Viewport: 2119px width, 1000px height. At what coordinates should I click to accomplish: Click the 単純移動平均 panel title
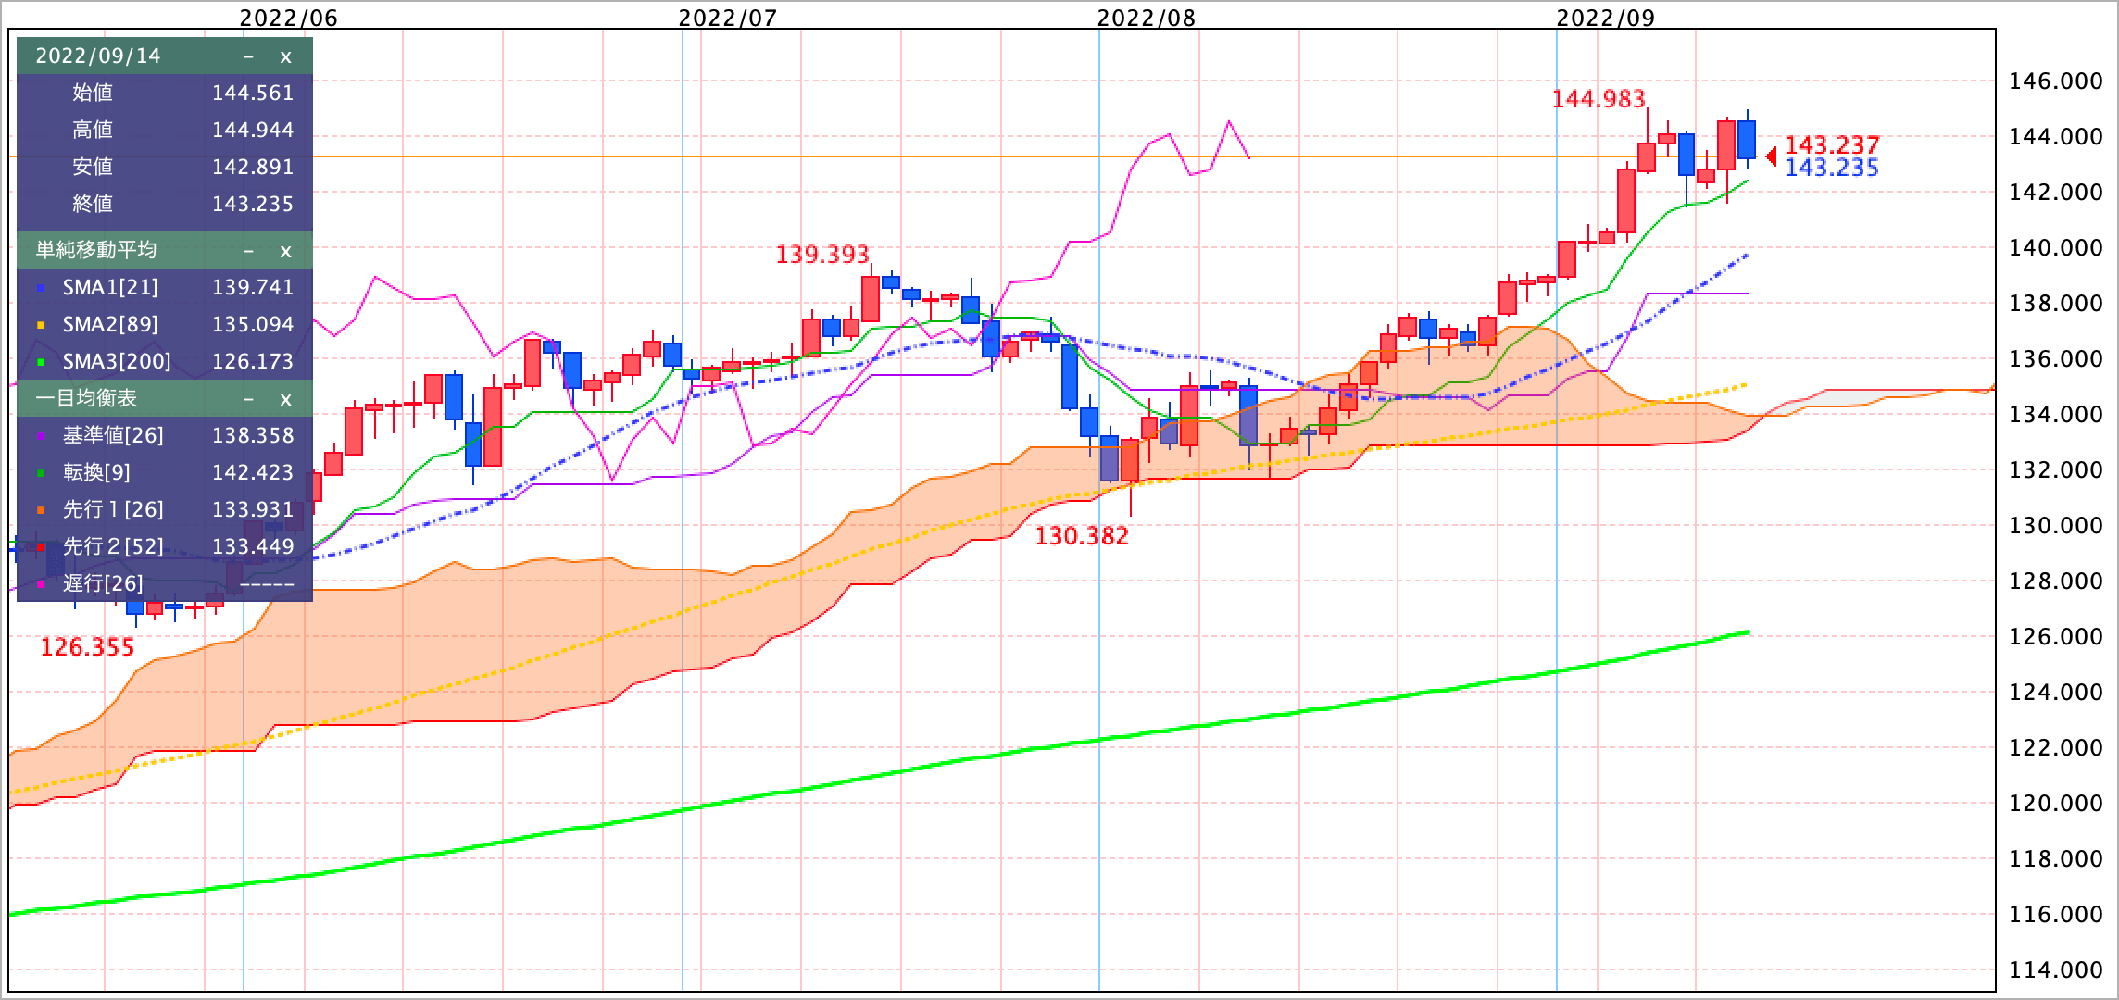(96, 250)
